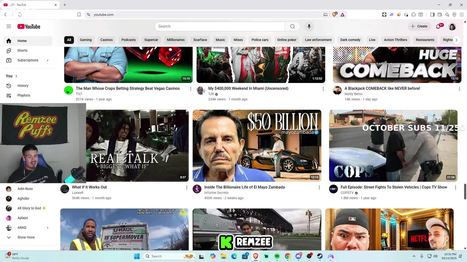Open the Home page in sidebar

[x=28, y=41]
